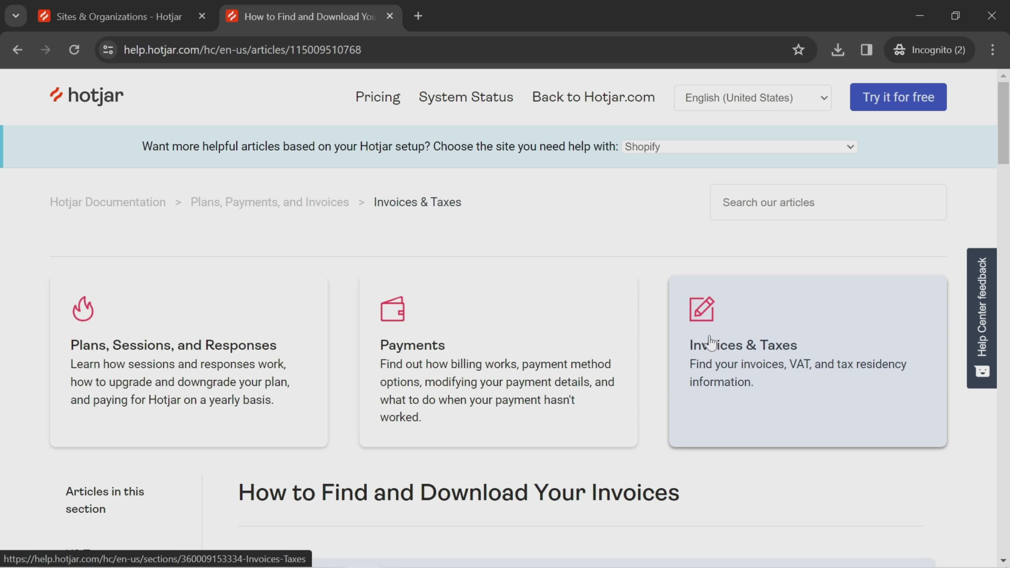Image resolution: width=1010 pixels, height=568 pixels.
Task: Open Help Center feedback side tab
Action: (982, 318)
